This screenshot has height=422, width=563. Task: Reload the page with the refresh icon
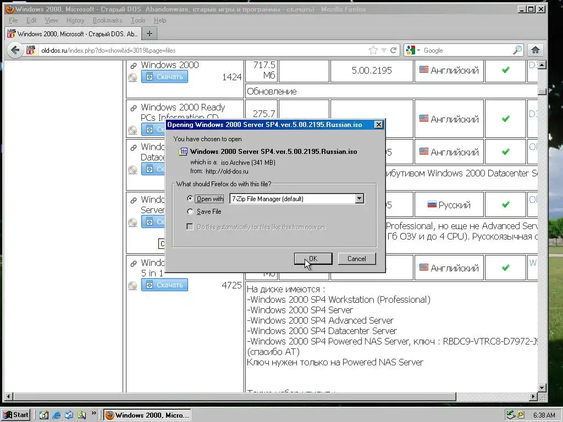(394, 50)
